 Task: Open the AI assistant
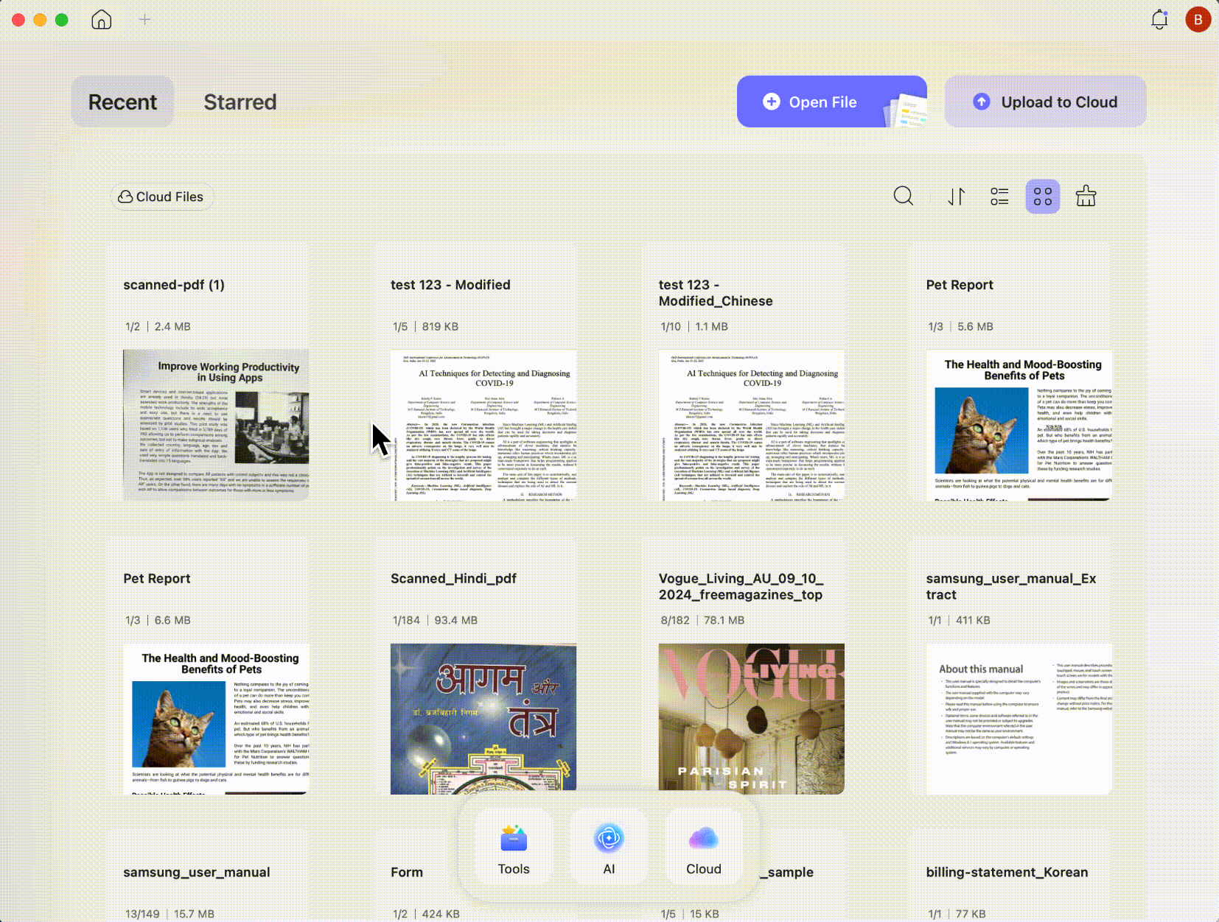pos(609,847)
